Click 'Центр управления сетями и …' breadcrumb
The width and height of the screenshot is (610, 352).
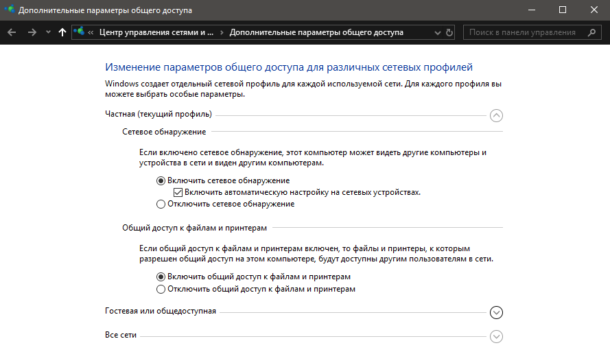coord(156,32)
